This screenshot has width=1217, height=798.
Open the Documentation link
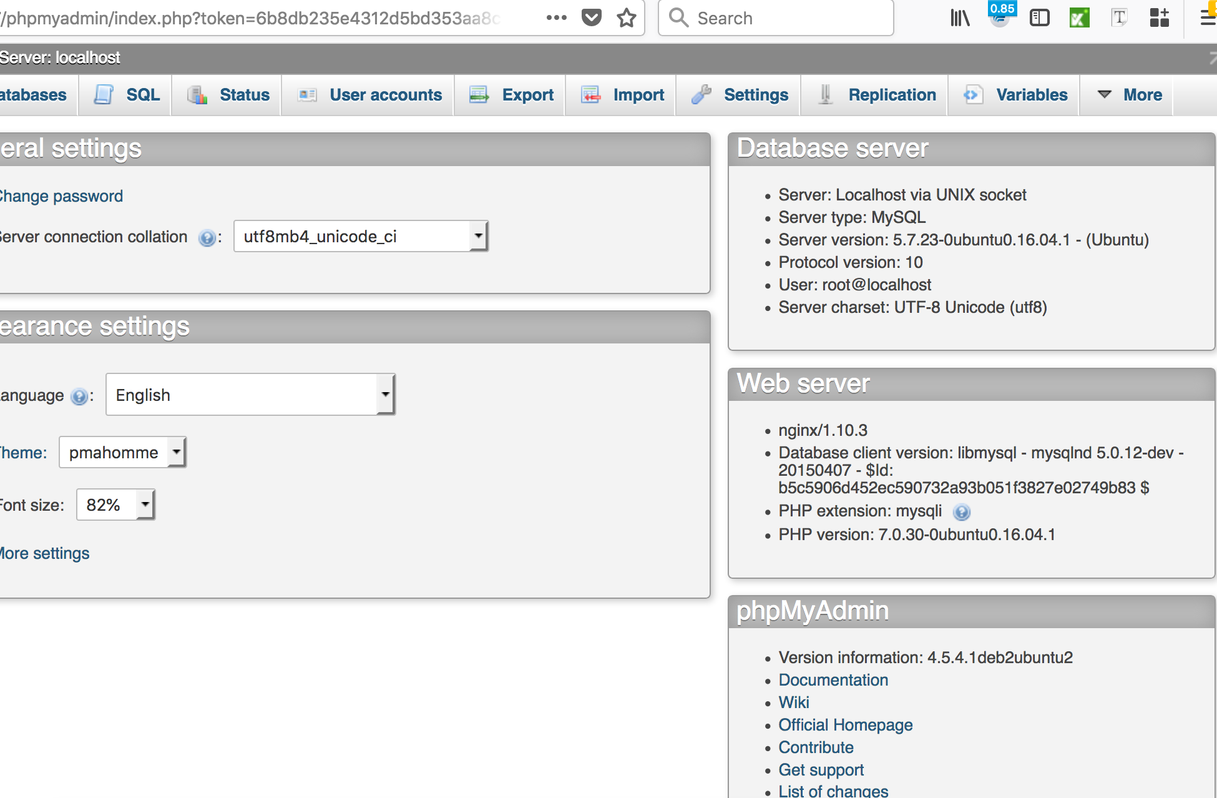[x=833, y=680]
